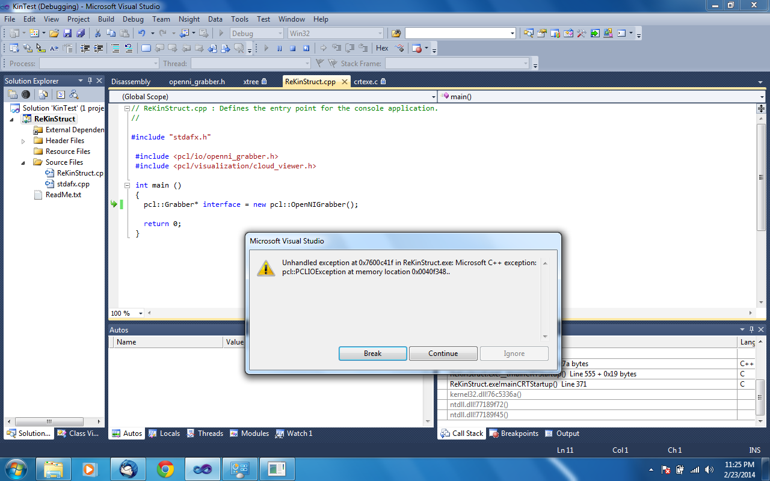The height and width of the screenshot is (481, 770).
Task: Pin the Solution Explorer panel
Action: tap(90, 81)
